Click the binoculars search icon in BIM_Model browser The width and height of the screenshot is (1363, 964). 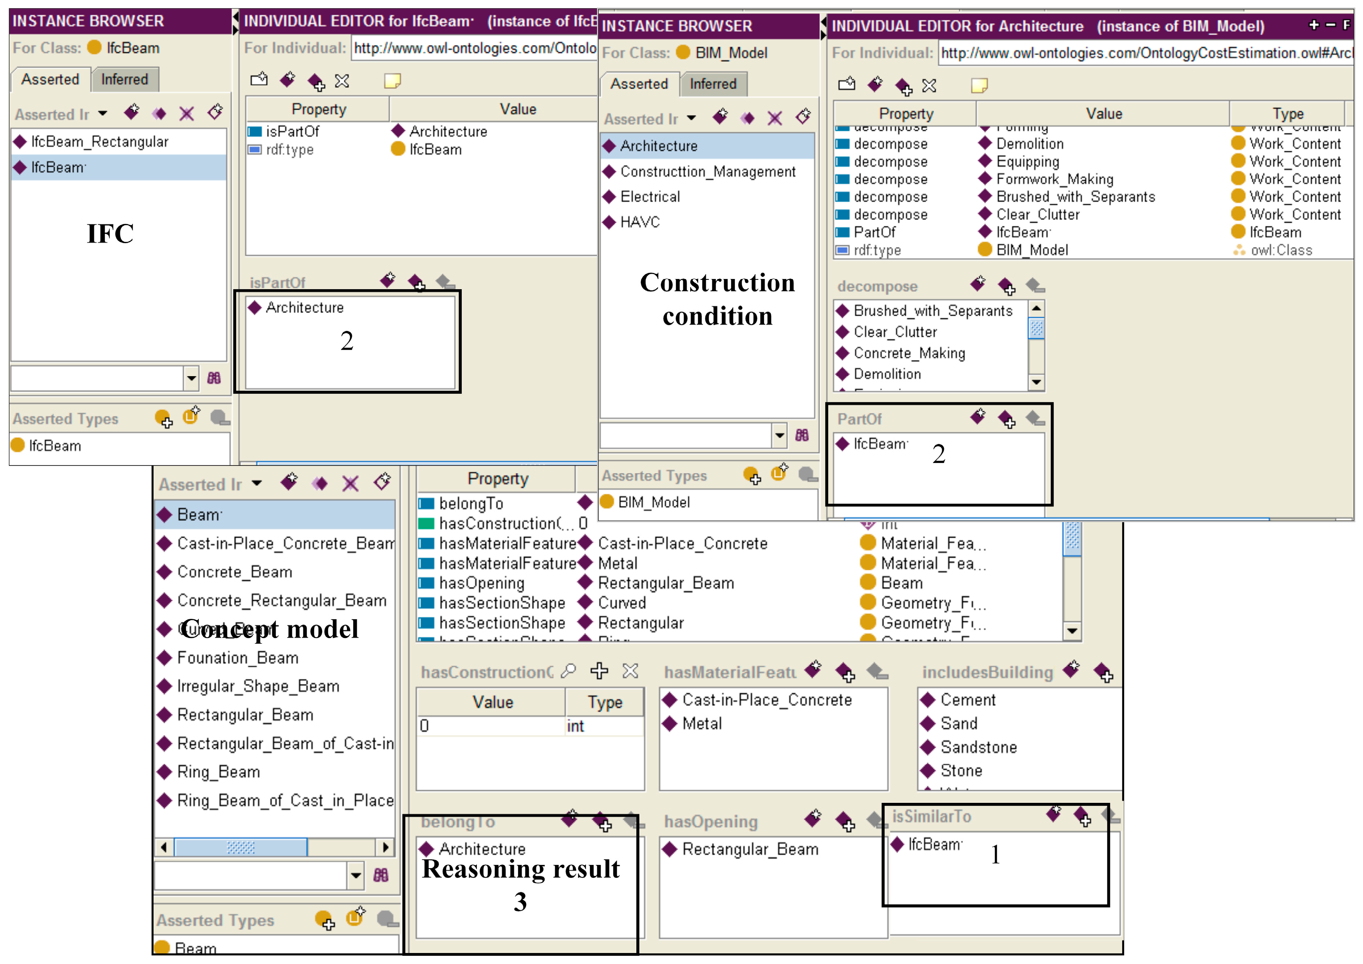click(x=802, y=435)
